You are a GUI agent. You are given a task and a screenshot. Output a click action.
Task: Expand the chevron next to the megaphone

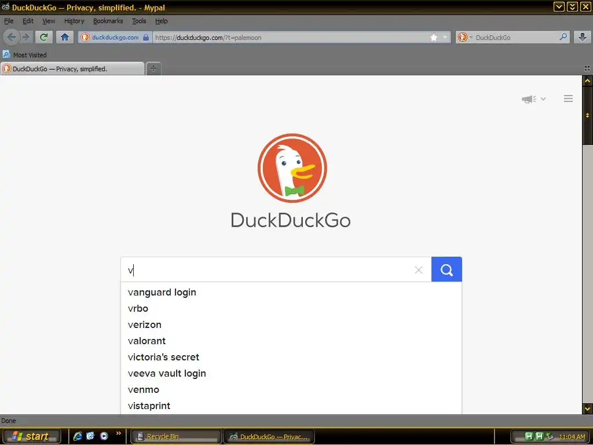coord(543,99)
